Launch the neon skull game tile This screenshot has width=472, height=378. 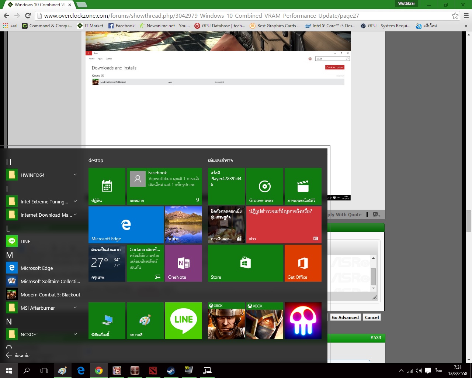click(x=303, y=321)
